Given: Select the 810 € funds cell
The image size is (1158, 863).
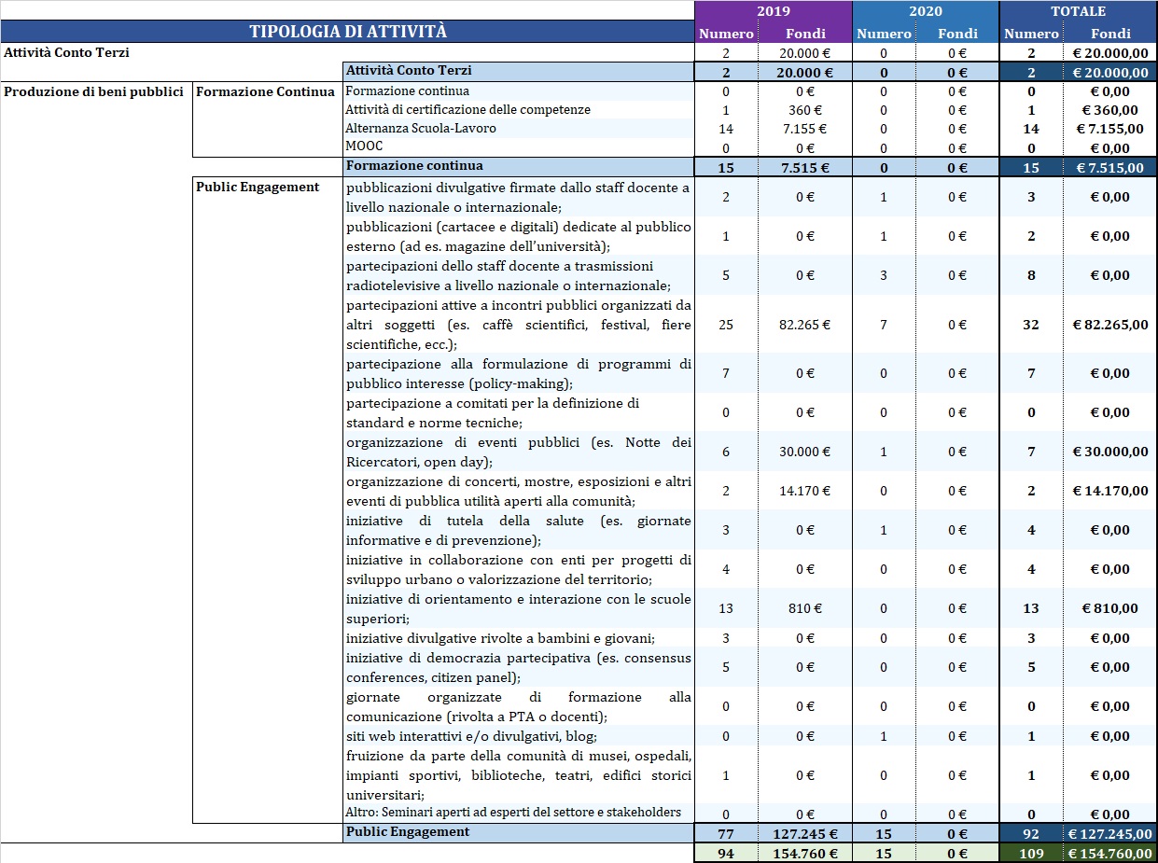Looking at the screenshot, I should click(x=805, y=608).
